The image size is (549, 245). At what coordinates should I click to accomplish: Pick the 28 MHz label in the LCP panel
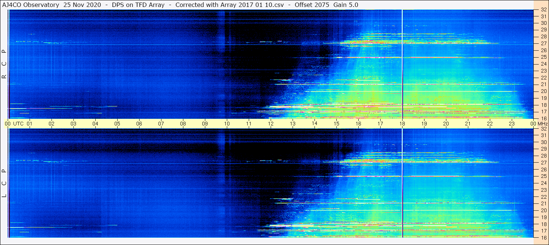[543, 156]
